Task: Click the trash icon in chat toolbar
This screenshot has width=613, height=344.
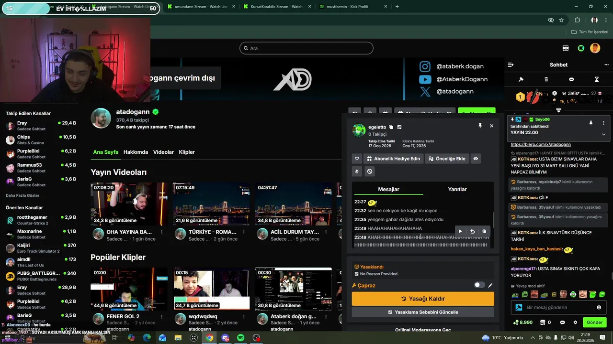Action: (x=546, y=79)
